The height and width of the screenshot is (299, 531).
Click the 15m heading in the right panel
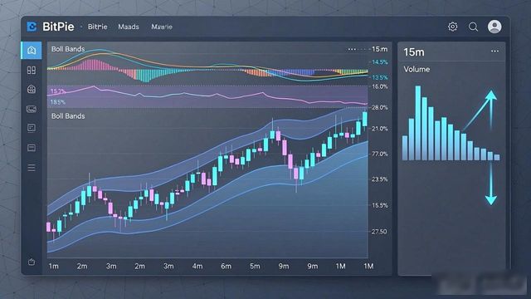tap(414, 52)
